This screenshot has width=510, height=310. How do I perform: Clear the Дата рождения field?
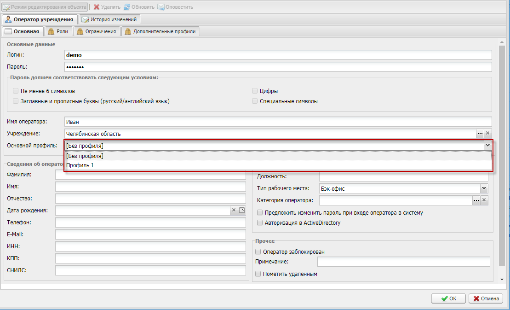tap(234, 211)
